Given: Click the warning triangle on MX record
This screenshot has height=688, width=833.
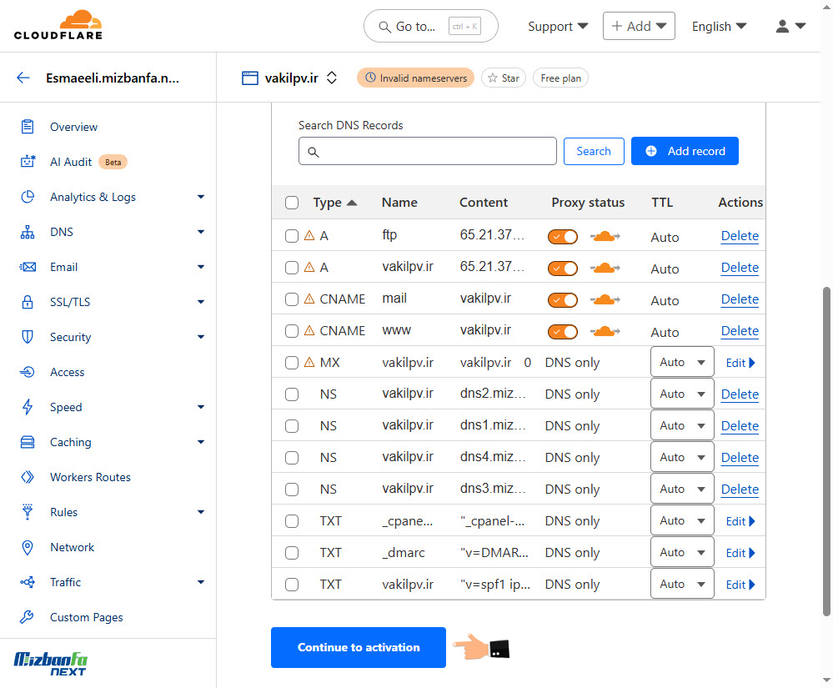Looking at the screenshot, I should pos(309,362).
